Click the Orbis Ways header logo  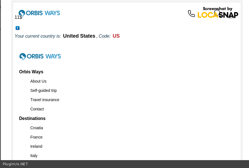(39, 13)
